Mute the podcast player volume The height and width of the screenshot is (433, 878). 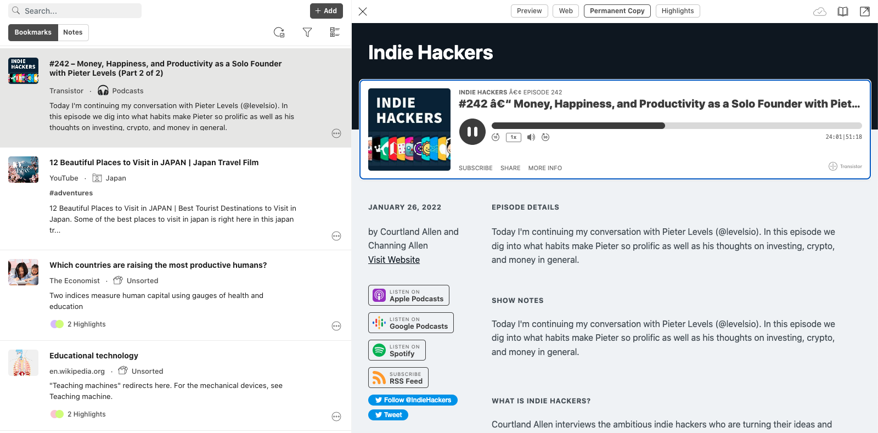point(531,137)
